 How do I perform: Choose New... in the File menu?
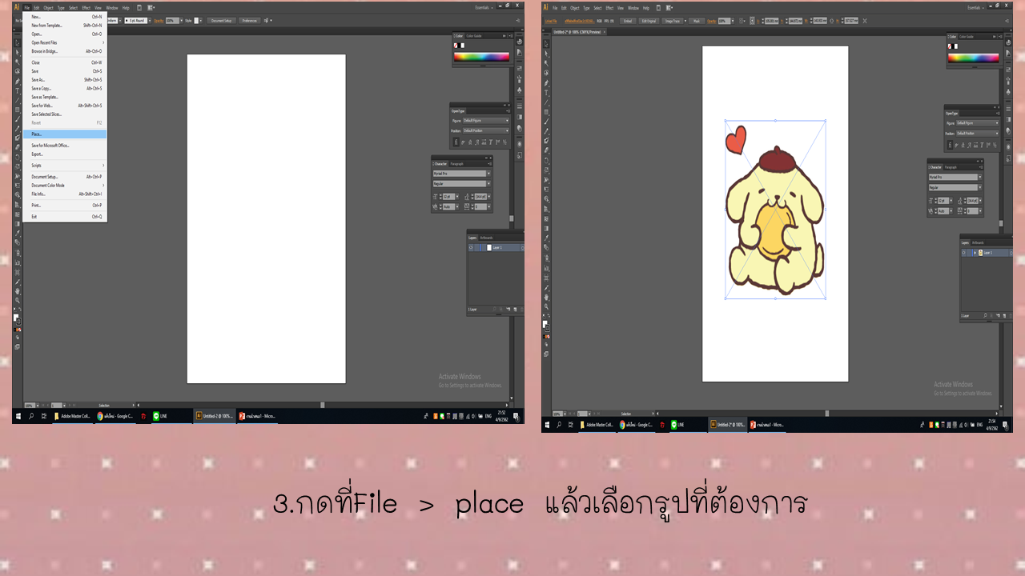coord(65,17)
